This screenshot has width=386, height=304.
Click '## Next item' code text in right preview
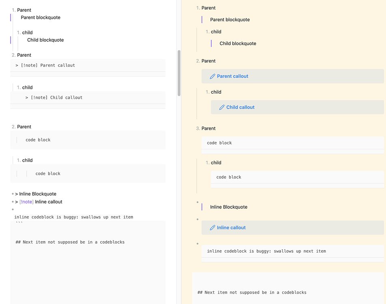252,292
